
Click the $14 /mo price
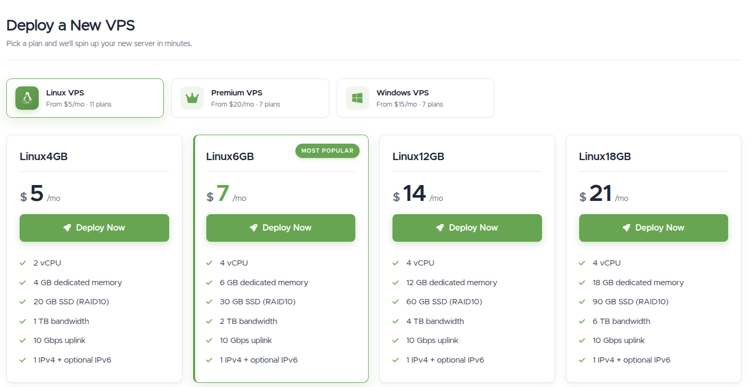(x=418, y=194)
